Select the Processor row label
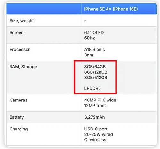160x149 pixels. pyautogui.click(x=20, y=50)
